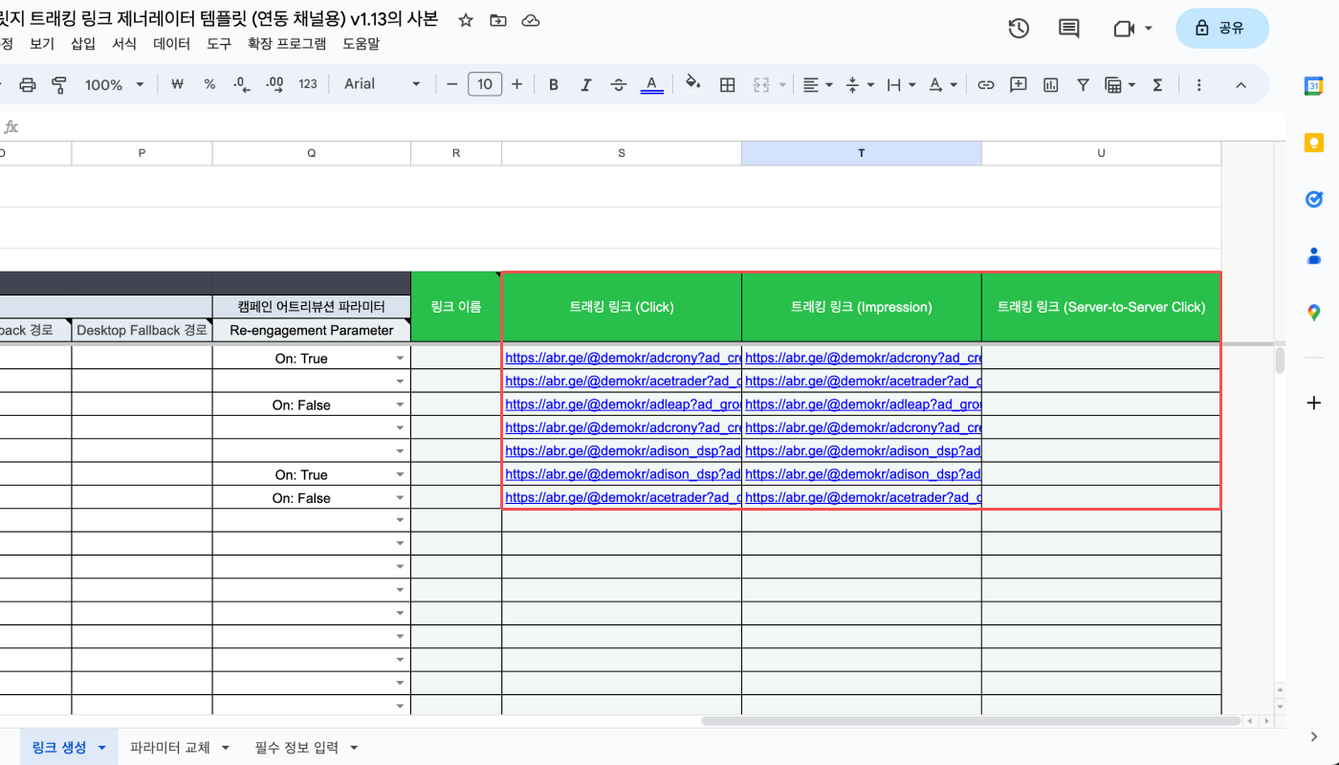The image size is (1339, 765).
Task: Apply won currency format
Action: (x=177, y=84)
